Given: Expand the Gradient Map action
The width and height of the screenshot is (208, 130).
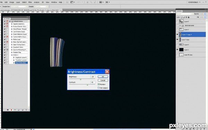Looking at the screenshot, I should [x=12, y=52].
